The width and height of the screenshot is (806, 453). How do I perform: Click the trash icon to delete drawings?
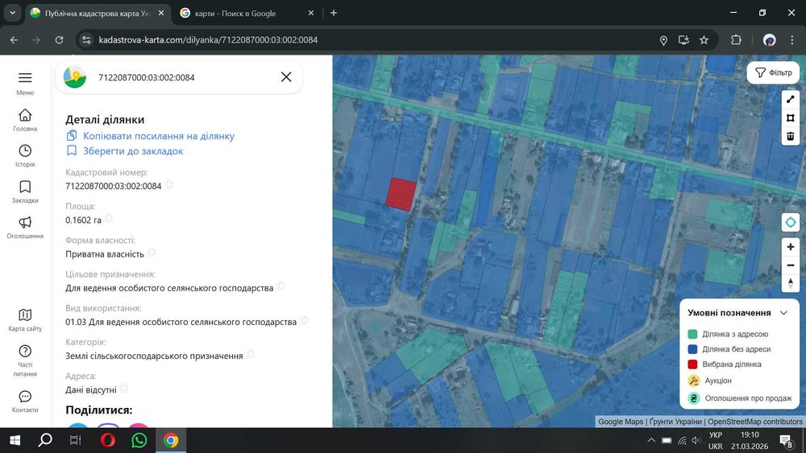[791, 136]
